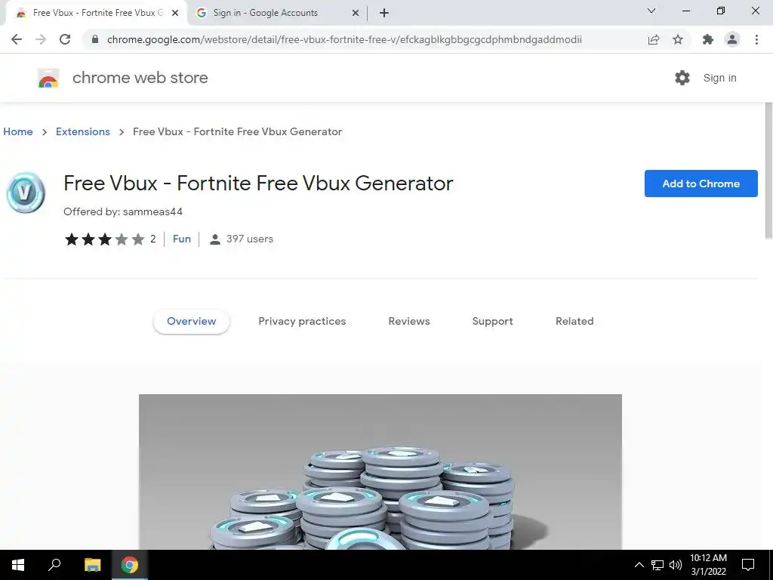This screenshot has height=580, width=773.
Task: Click Sign in on the web store
Action: point(719,78)
